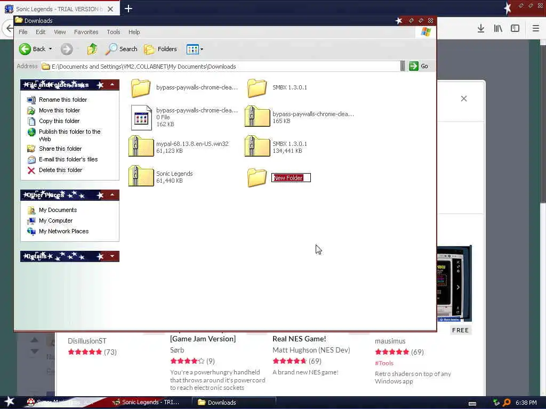This screenshot has width=546, height=409.
Task: Click Move this folder
Action: (x=59, y=110)
